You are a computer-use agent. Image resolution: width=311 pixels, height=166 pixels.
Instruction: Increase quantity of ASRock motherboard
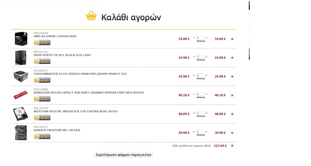point(206,132)
